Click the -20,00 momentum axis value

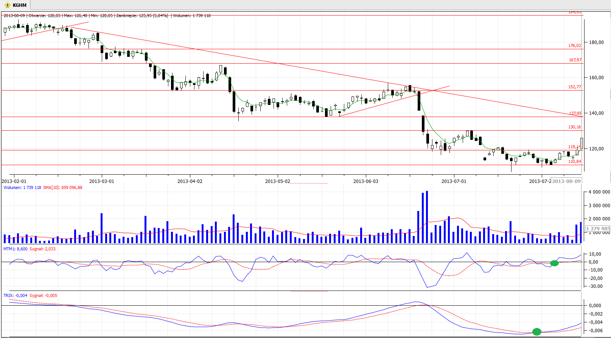point(596,278)
